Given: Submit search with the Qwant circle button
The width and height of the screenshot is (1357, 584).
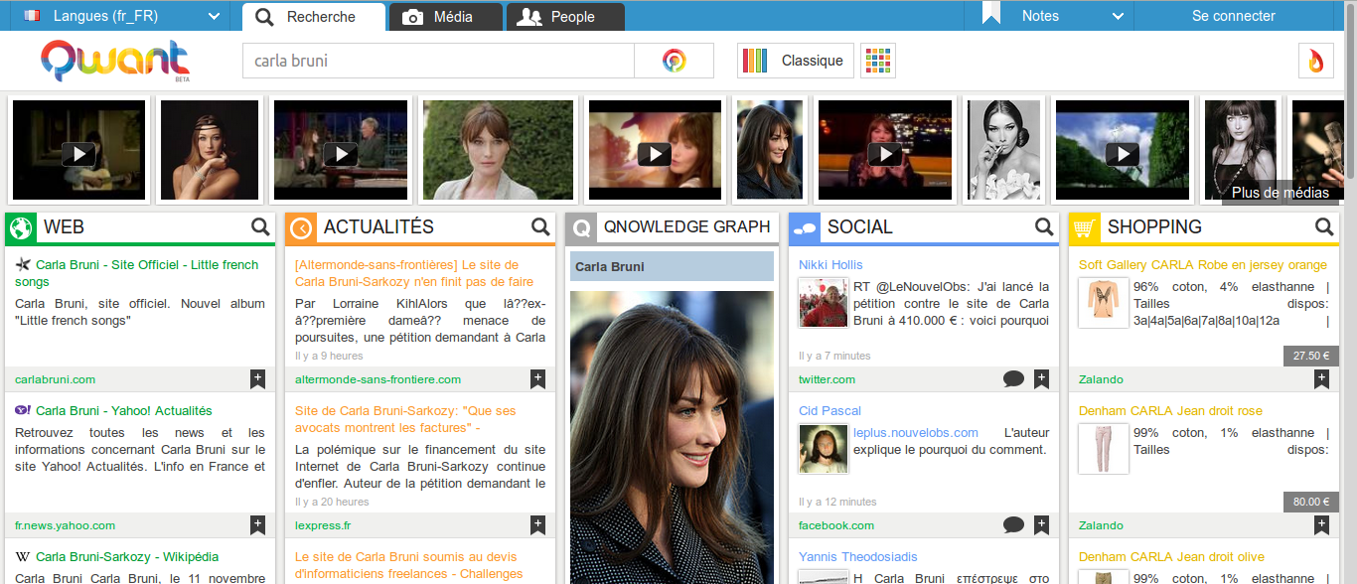Looking at the screenshot, I should pos(674,61).
